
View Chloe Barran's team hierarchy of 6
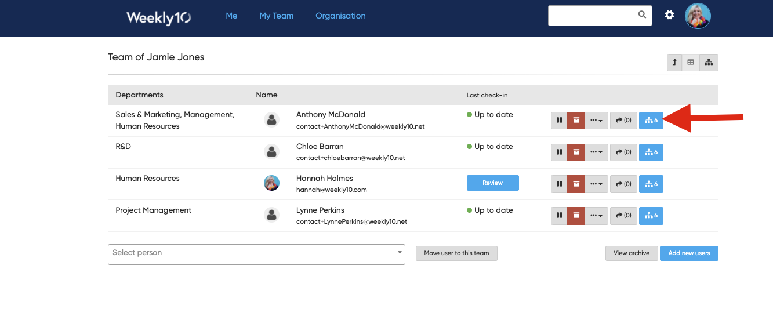point(651,152)
